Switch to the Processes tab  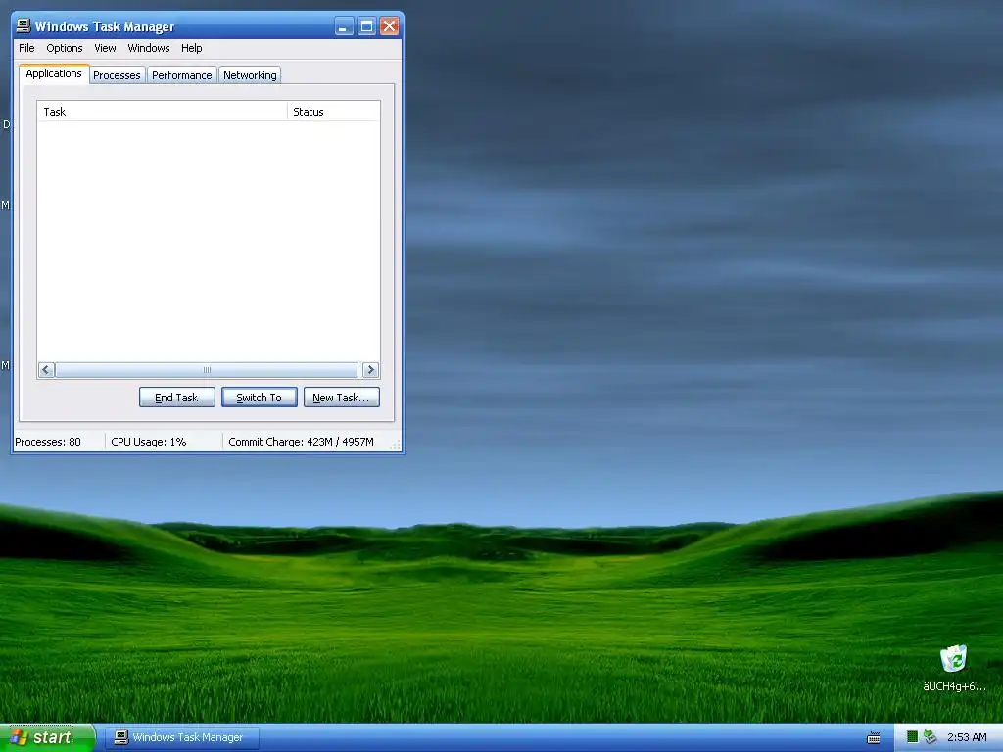[x=117, y=75]
